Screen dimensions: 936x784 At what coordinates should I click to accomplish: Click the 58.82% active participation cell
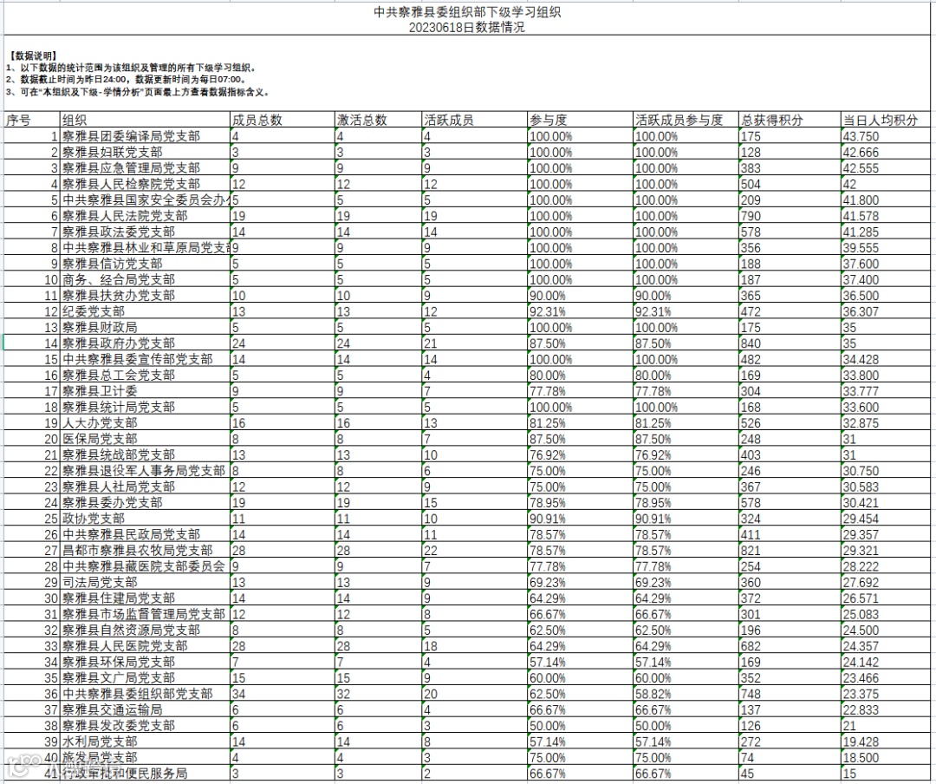686,694
